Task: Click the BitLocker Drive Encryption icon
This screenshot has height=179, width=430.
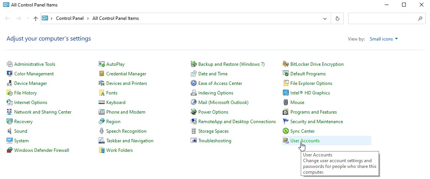Action: 286,64
